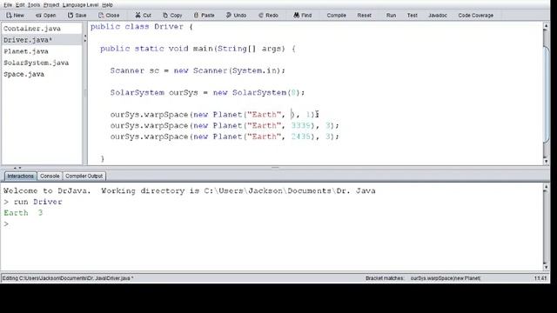Image resolution: width=557 pixels, height=313 pixels.
Task: Generate Javadoc
Action: [438, 16]
